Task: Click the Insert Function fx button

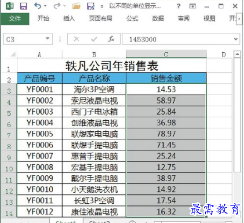Action: point(111,39)
